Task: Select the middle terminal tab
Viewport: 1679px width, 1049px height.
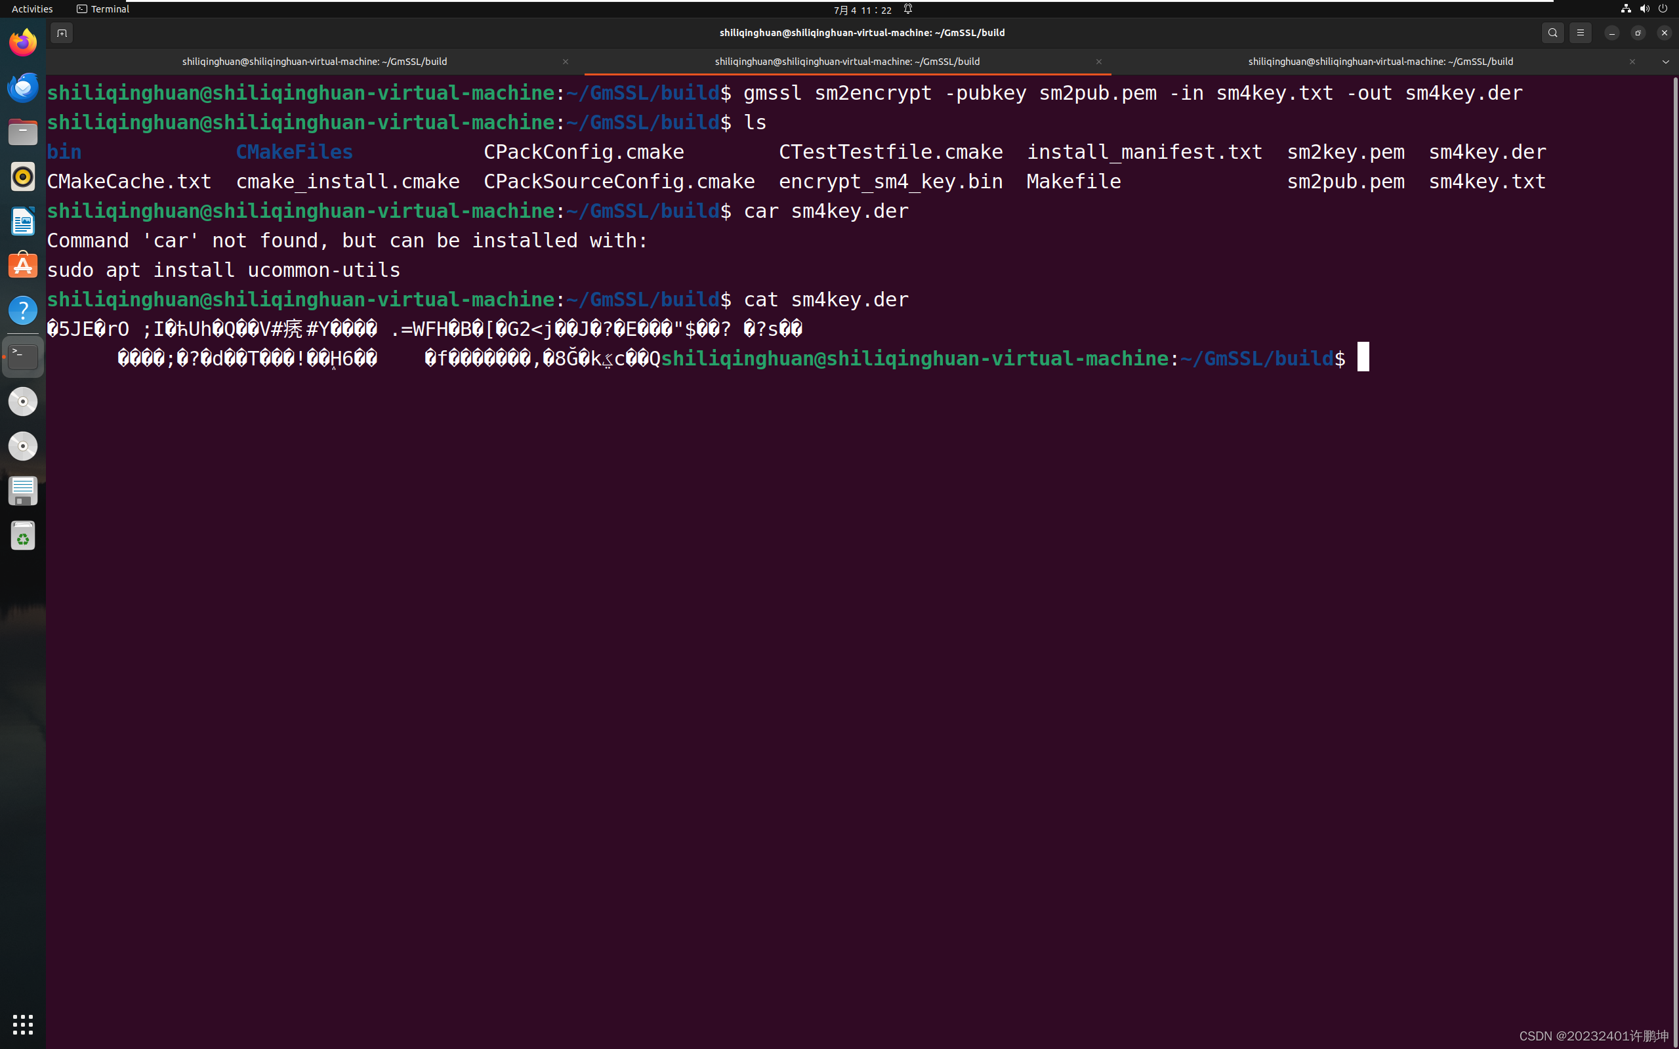Action: [x=847, y=62]
